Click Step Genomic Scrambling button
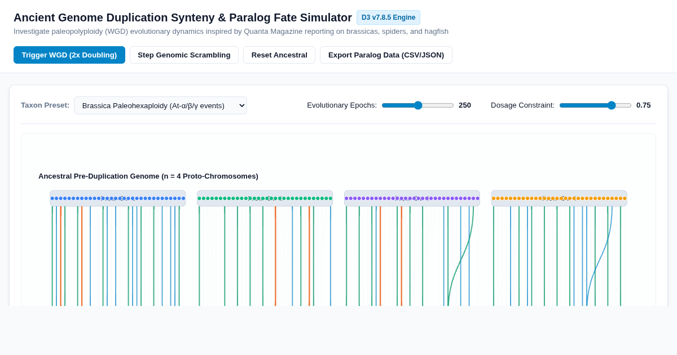 [x=184, y=55]
